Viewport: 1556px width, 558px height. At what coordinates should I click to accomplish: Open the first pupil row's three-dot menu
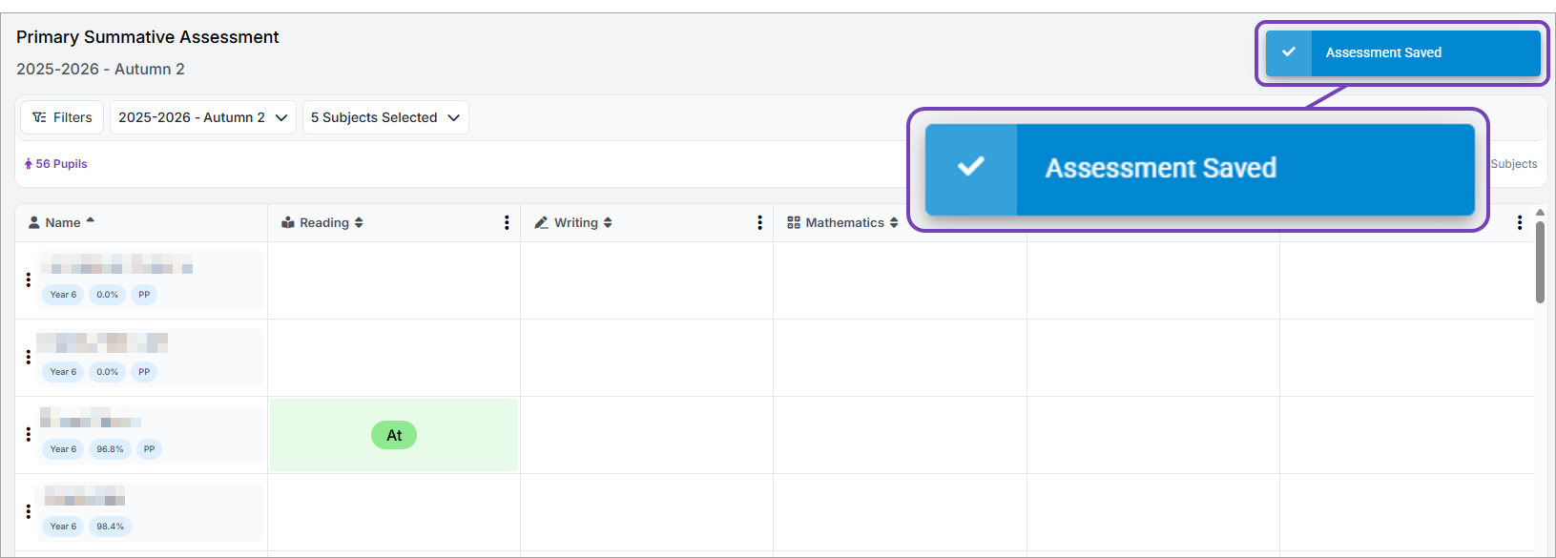[x=29, y=279]
